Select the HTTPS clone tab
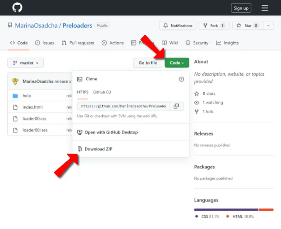Viewport: 281px width, 229px height. tap(83, 92)
